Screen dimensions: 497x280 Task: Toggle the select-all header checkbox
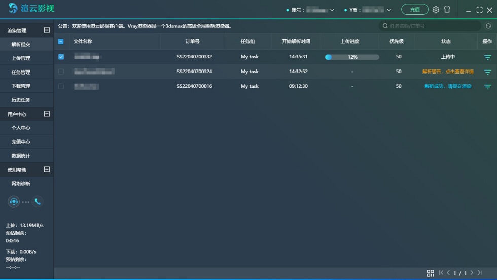click(x=61, y=42)
